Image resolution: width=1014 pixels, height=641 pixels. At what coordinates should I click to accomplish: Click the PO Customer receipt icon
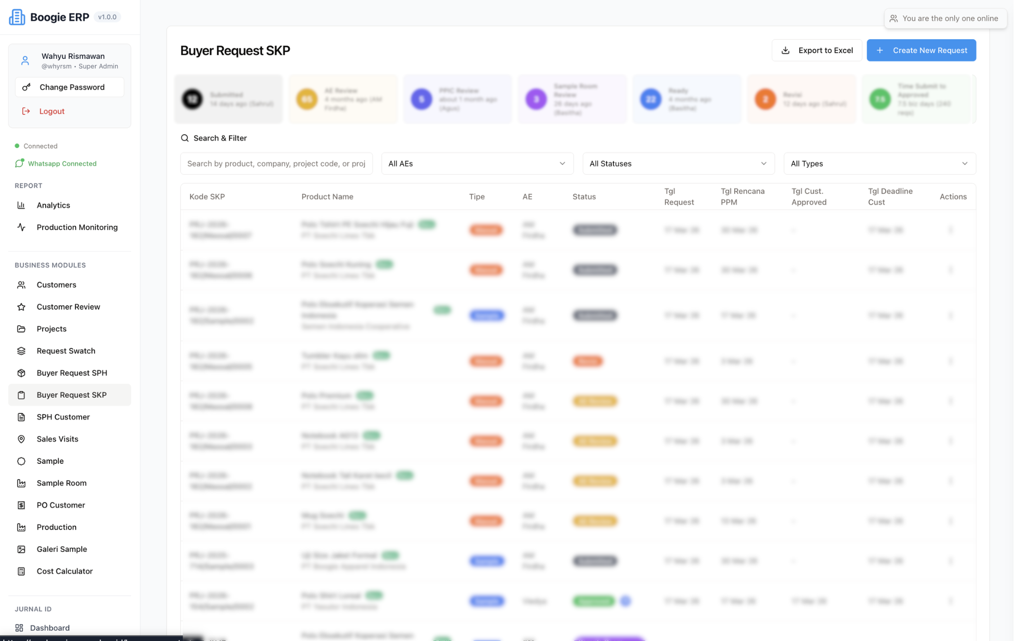coord(21,505)
